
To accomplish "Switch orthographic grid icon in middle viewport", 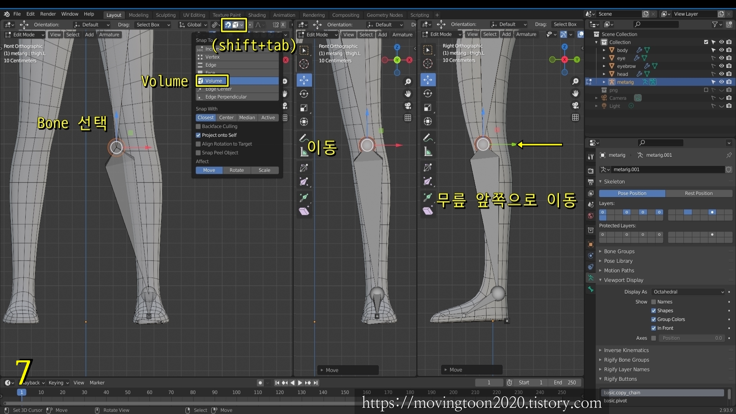I will click(408, 118).
